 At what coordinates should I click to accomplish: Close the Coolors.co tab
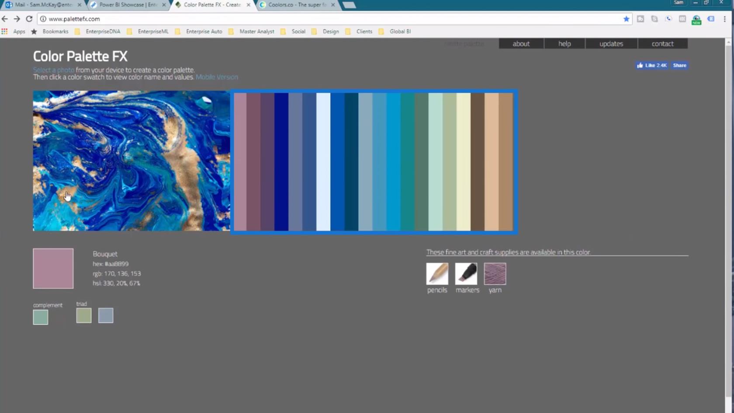[333, 5]
